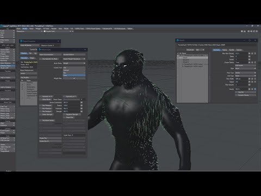The image size is (261, 196).
Task: Open the Add Modifier dropdown
Action: coord(28,77)
